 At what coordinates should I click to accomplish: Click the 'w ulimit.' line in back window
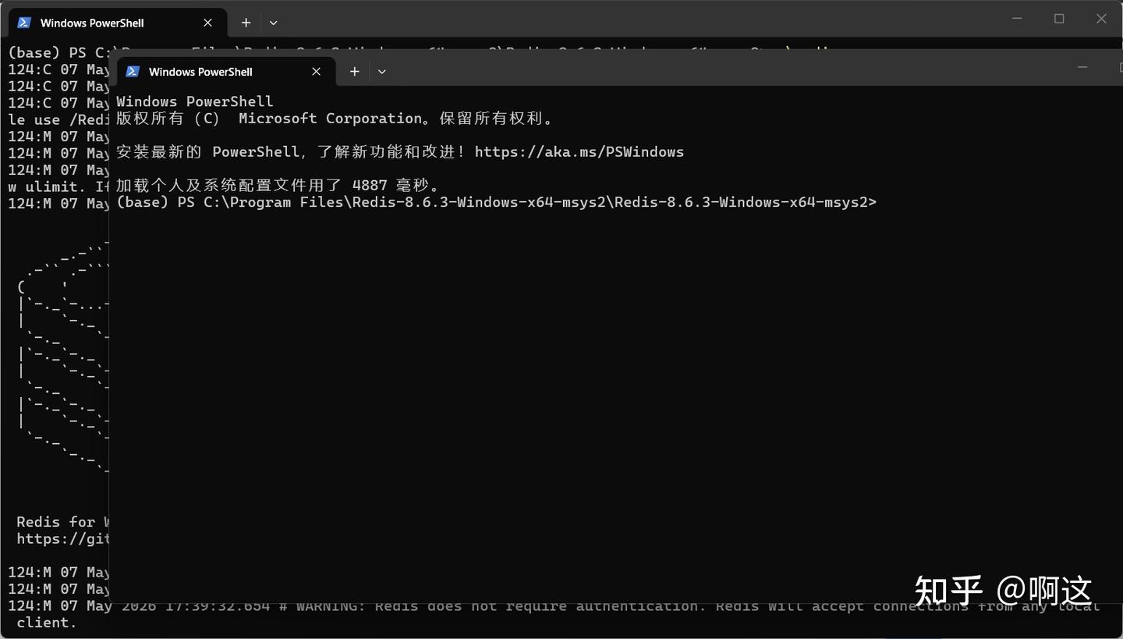(x=58, y=186)
